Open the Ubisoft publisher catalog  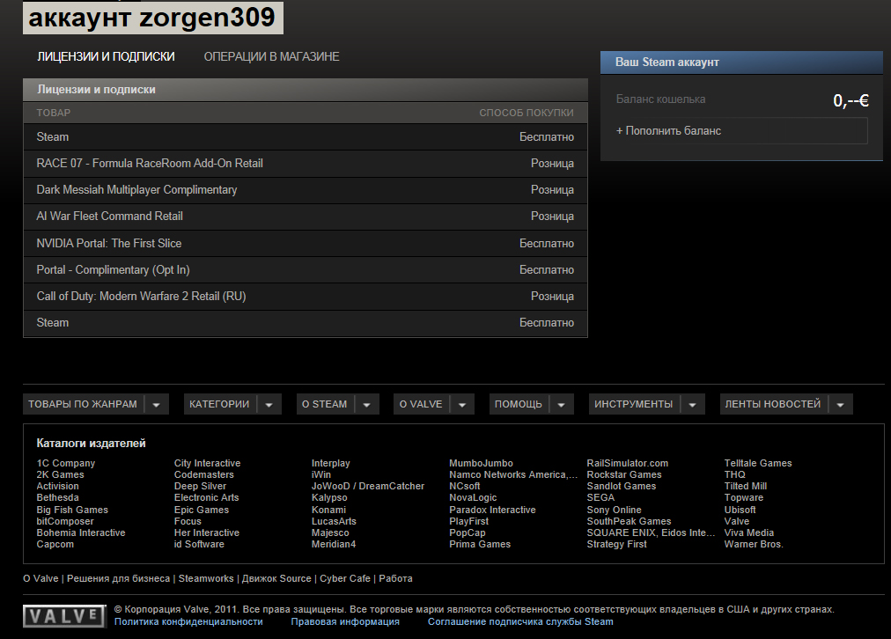[x=740, y=510]
